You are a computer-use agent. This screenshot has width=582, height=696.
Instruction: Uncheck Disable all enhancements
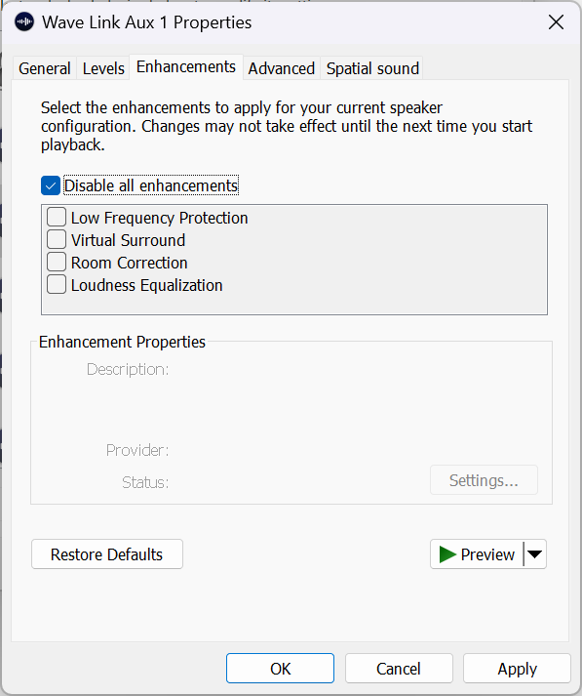[x=51, y=185]
